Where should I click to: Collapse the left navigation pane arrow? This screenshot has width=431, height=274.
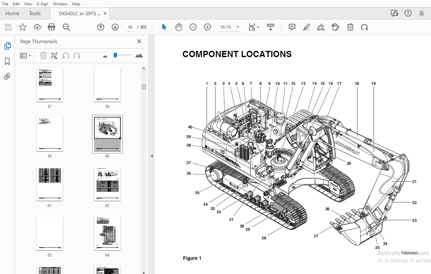152,156
